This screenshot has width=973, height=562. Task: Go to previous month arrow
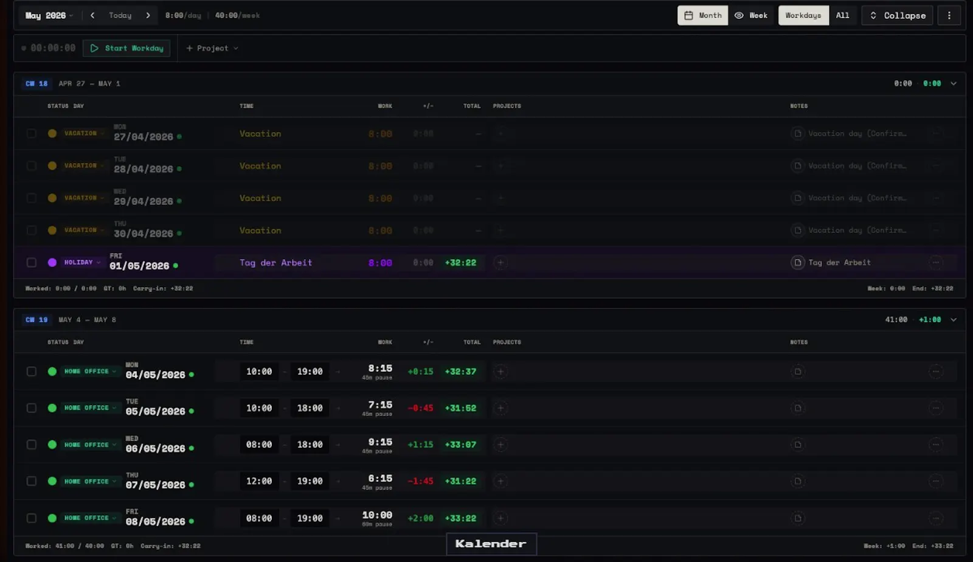(92, 15)
